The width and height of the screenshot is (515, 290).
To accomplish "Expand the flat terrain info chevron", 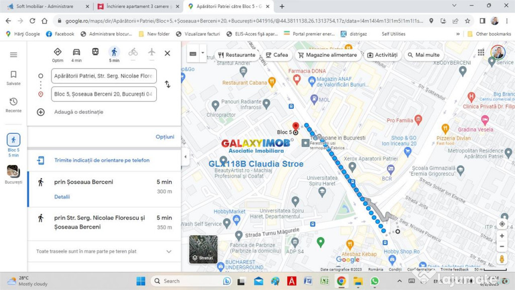I will [x=169, y=252].
